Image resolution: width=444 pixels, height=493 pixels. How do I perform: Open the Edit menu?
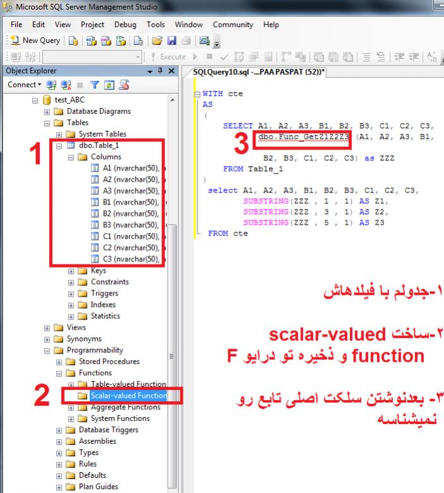tap(39, 25)
